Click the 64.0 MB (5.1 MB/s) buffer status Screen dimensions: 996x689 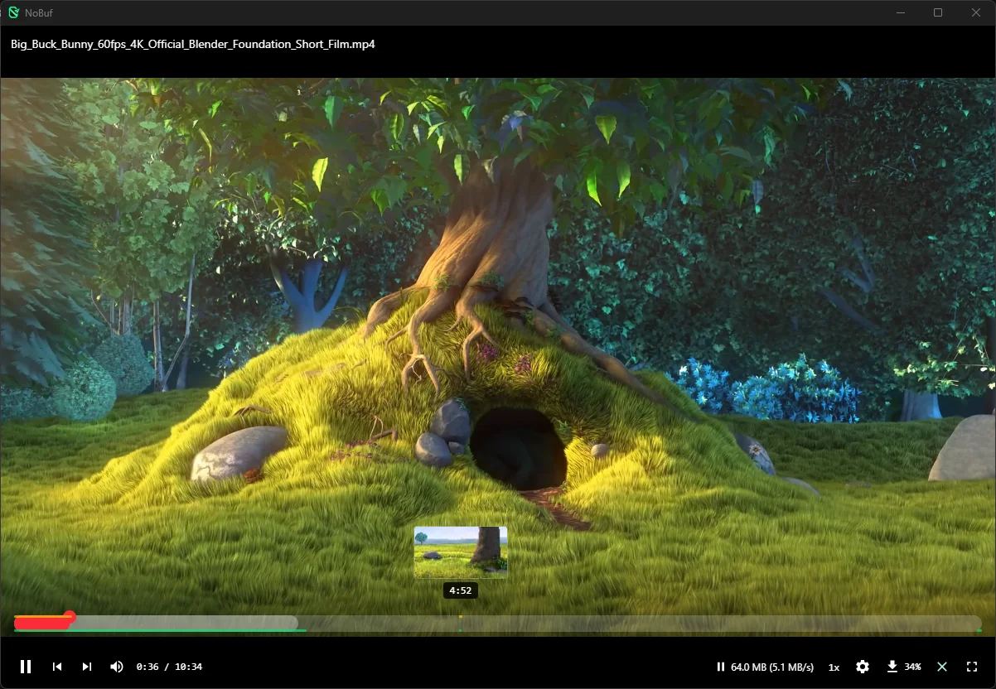coord(772,667)
